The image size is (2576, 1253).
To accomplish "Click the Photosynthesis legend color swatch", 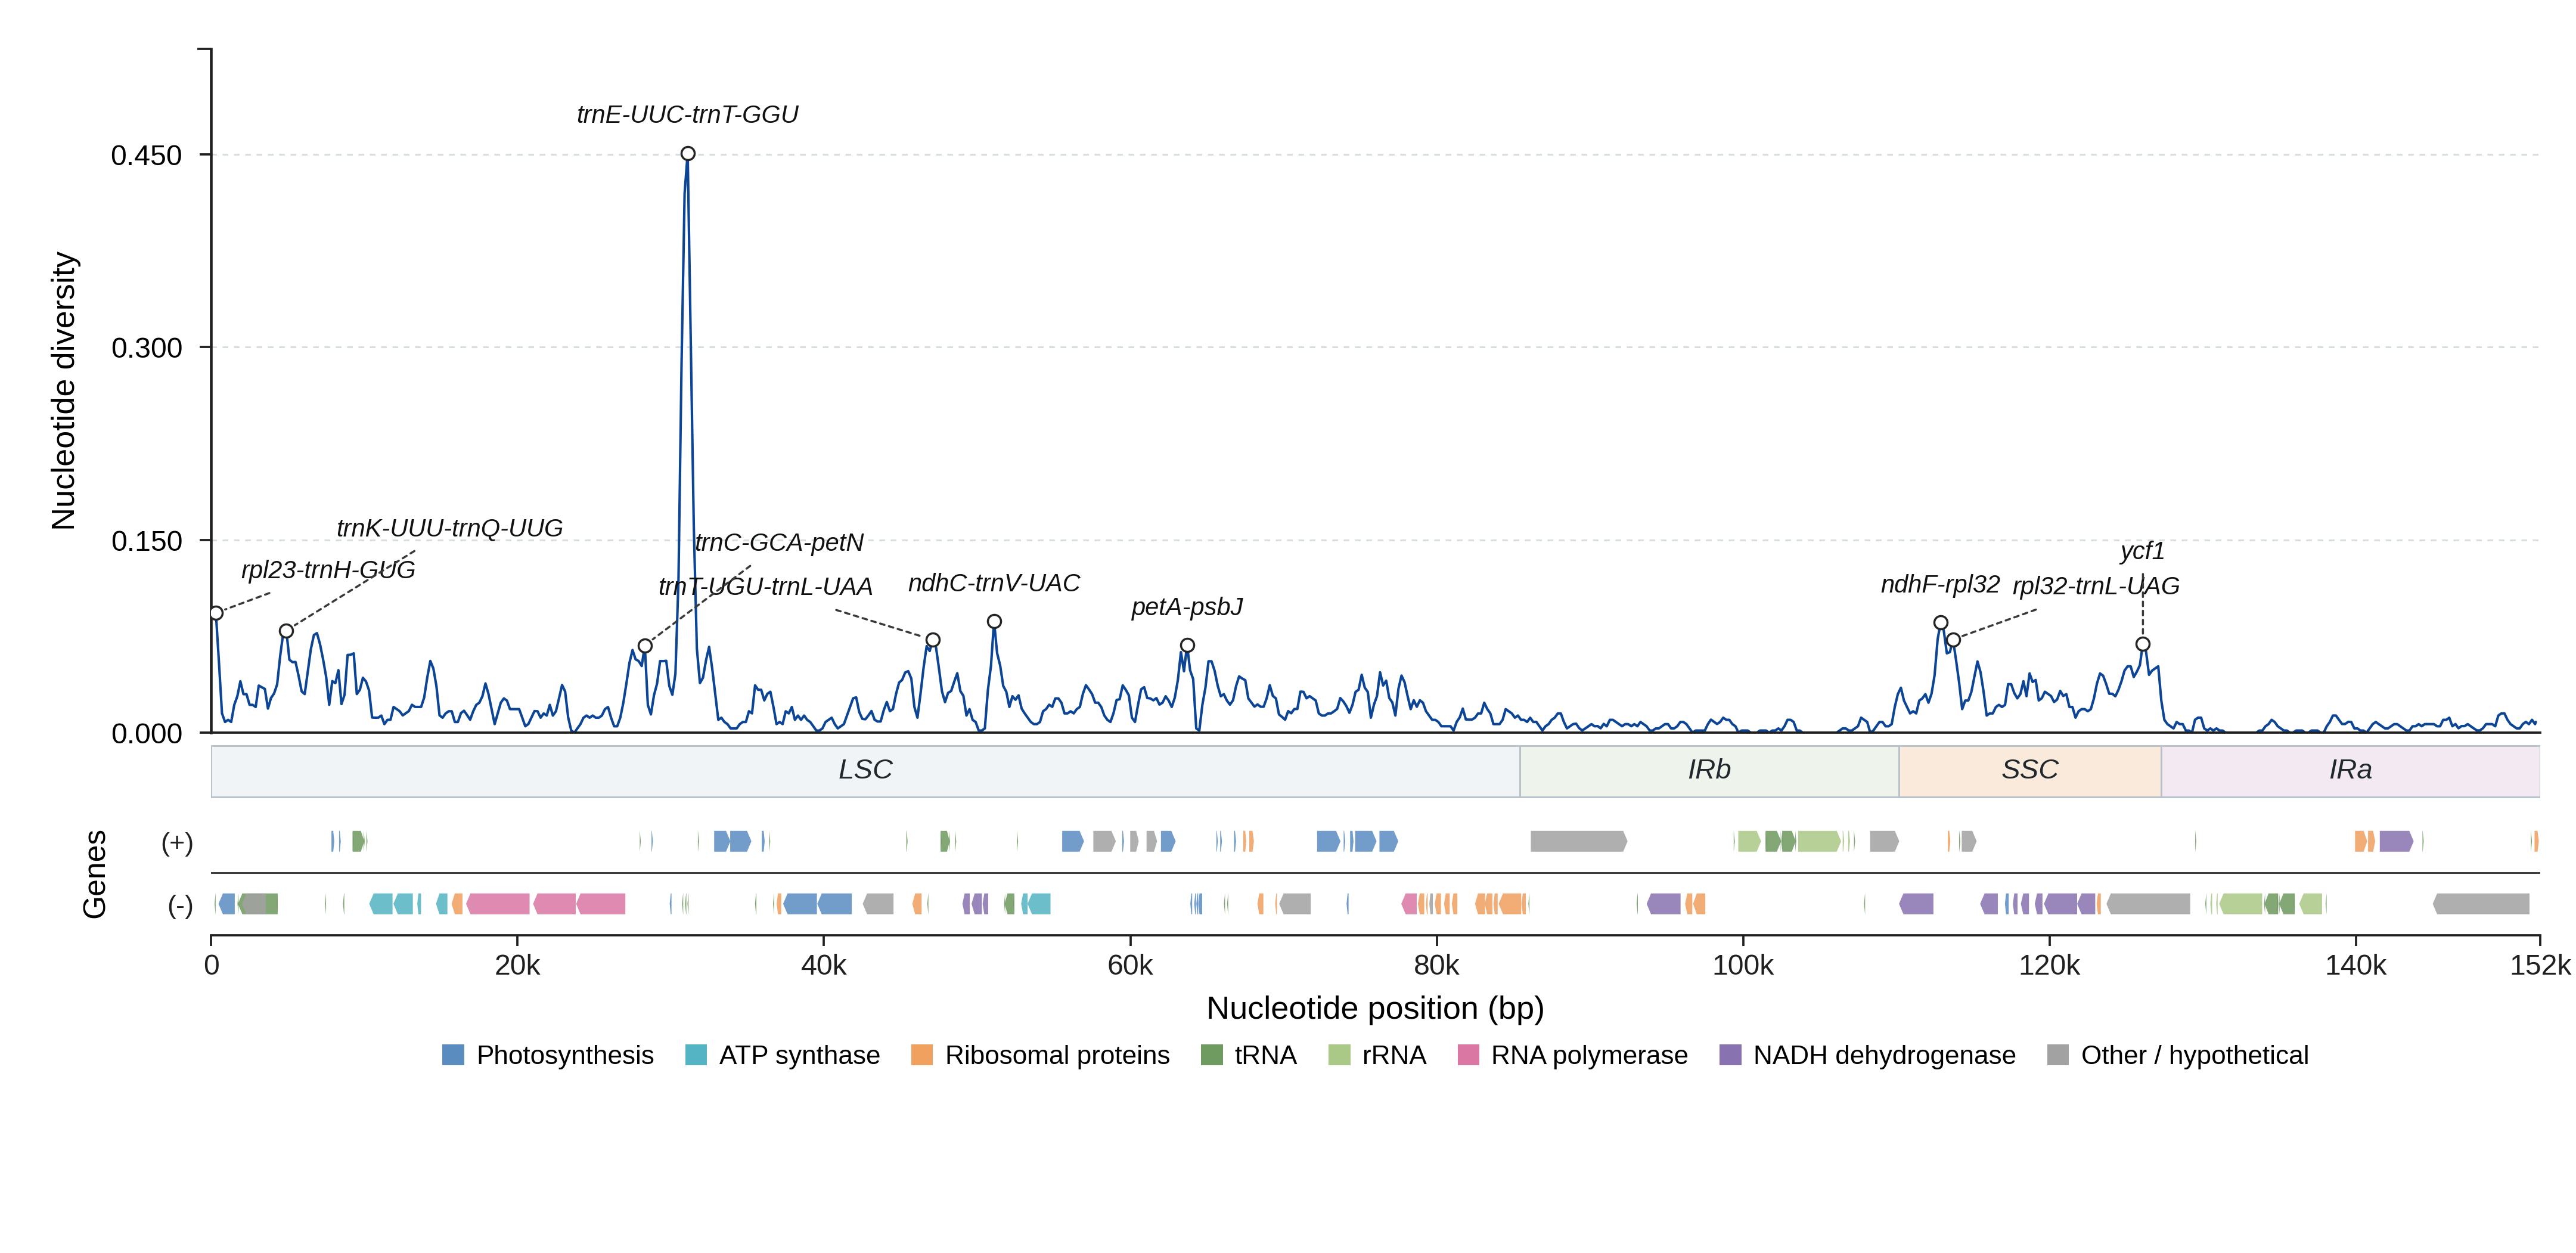I will pyautogui.click(x=453, y=1055).
